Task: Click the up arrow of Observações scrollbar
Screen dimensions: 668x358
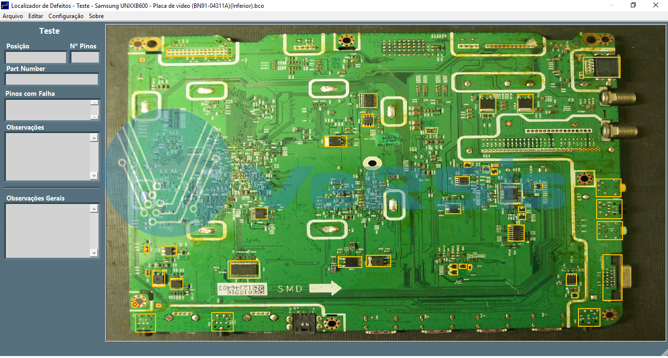Action: pos(94,137)
